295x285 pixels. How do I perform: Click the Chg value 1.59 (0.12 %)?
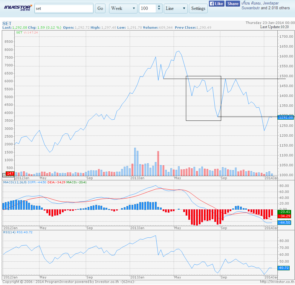(x=49, y=28)
